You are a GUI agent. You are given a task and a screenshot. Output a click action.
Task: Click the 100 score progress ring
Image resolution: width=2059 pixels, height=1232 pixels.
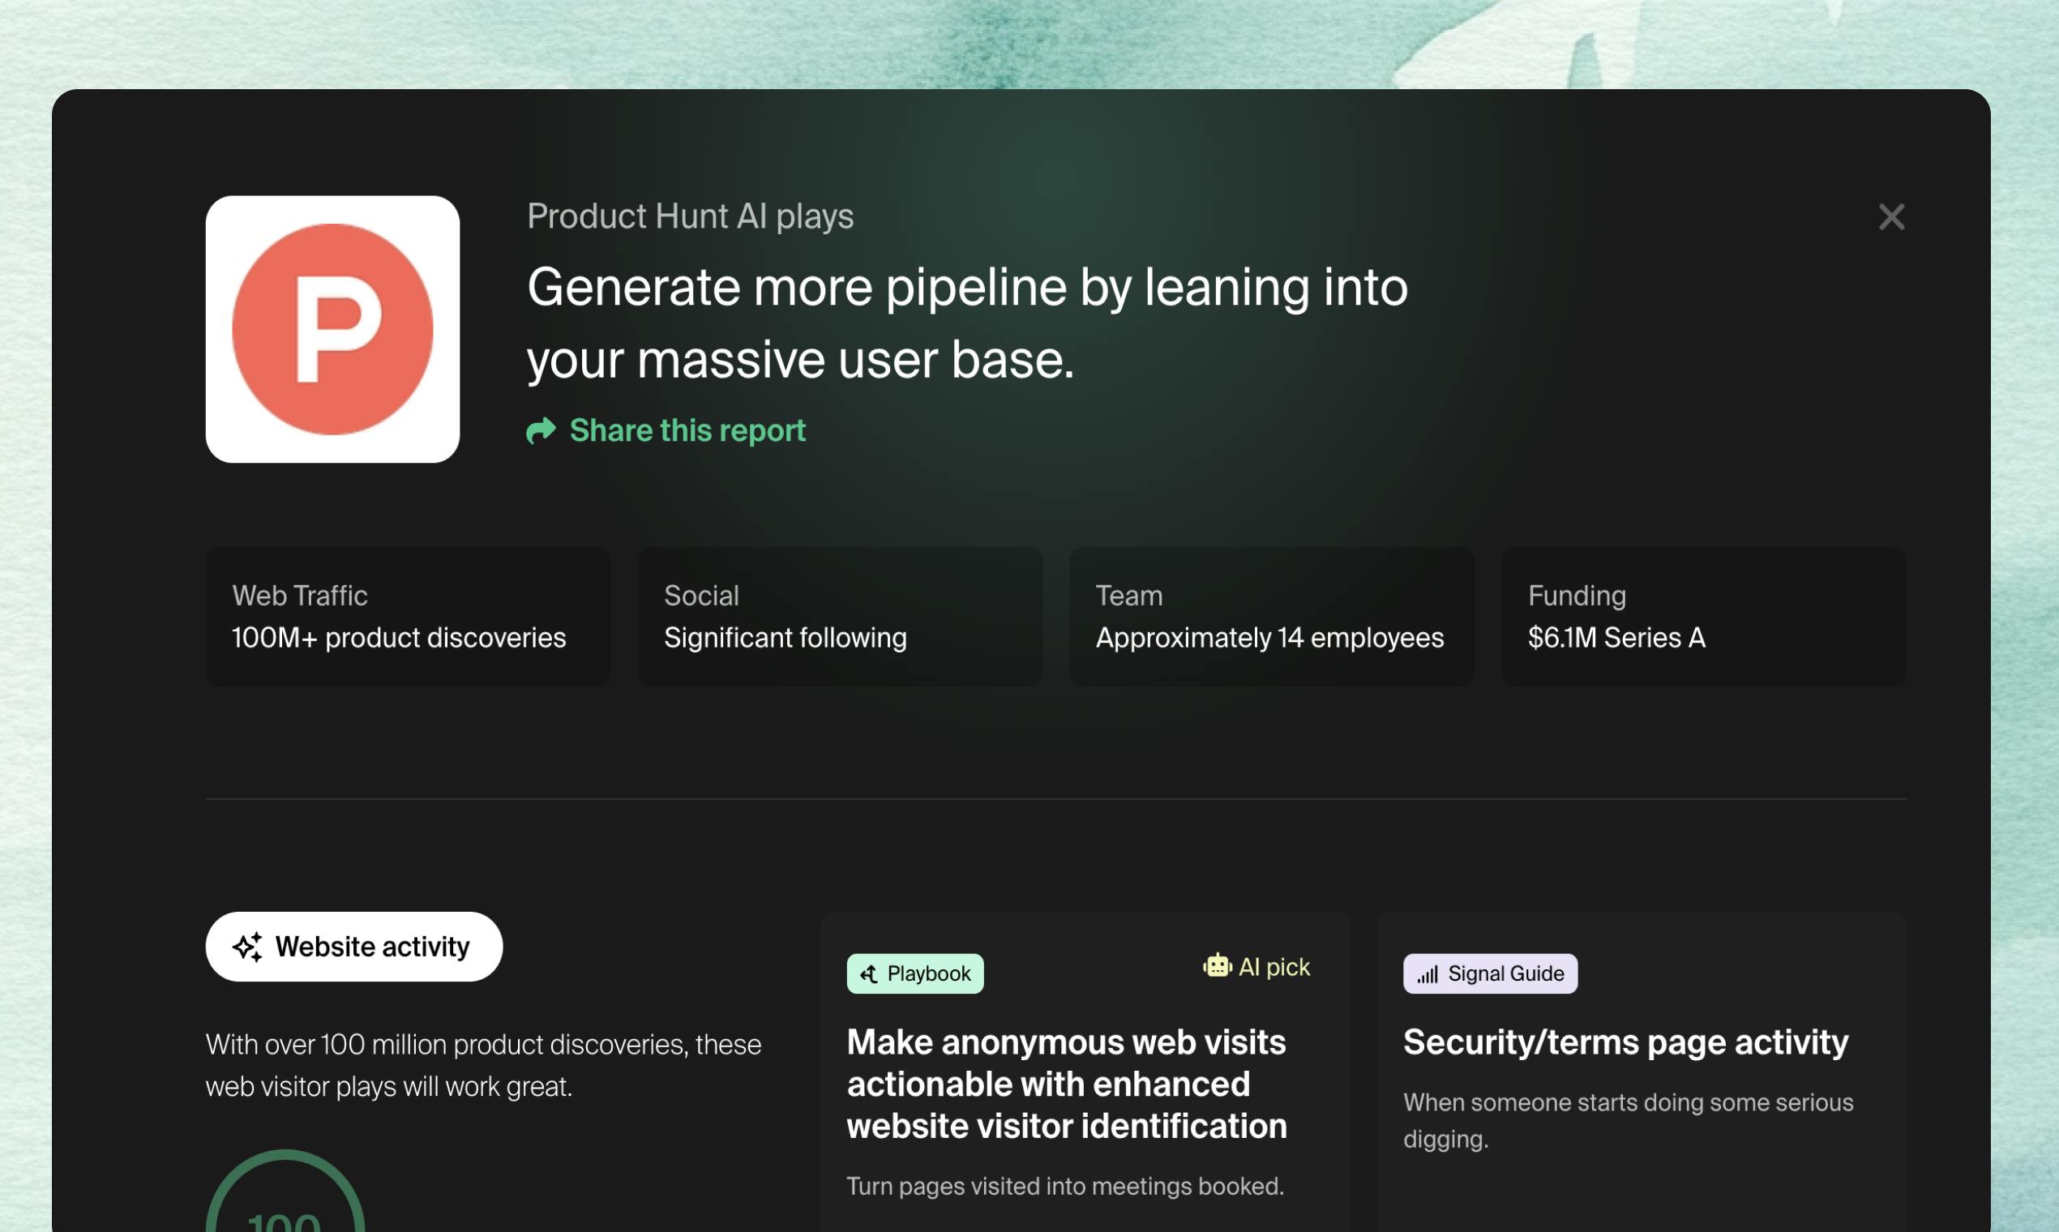pyautogui.click(x=285, y=1191)
